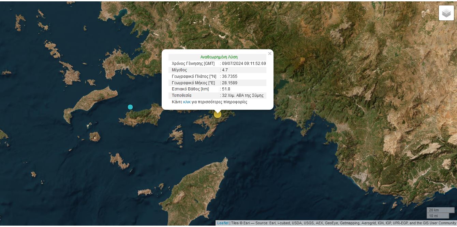Click the '20 km' scale bar
This screenshot has height=227, width=457.
pos(440,210)
